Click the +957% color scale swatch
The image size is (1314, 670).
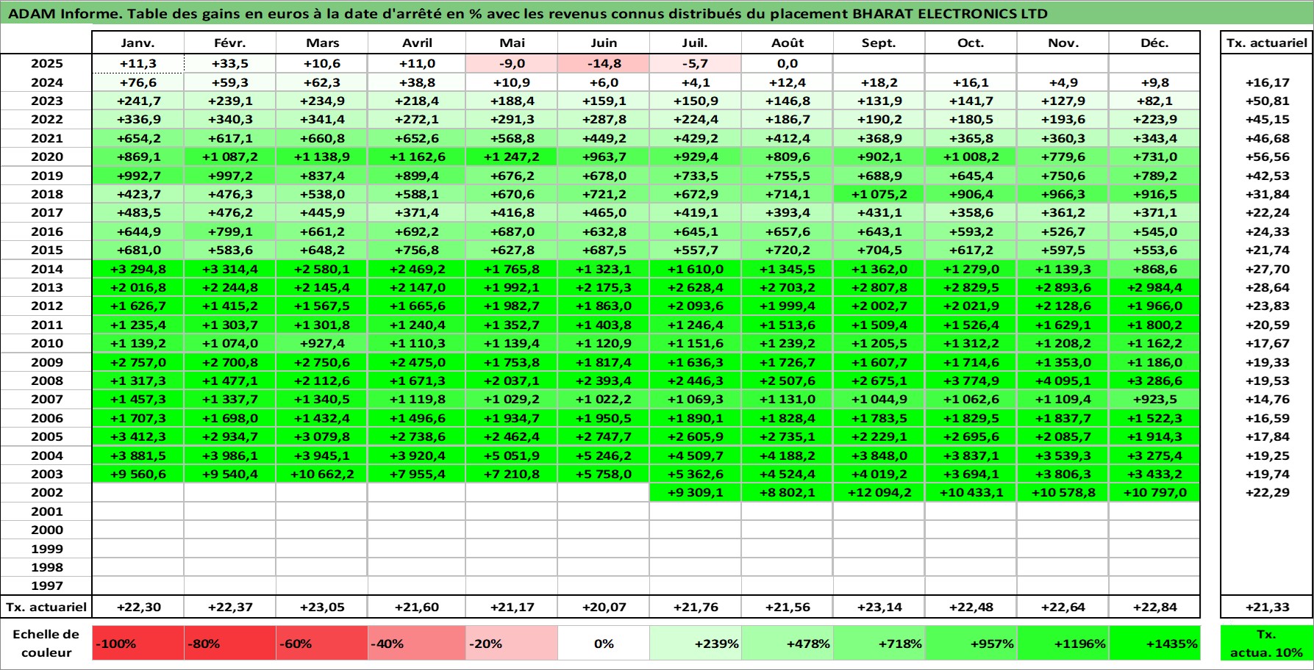tap(971, 644)
